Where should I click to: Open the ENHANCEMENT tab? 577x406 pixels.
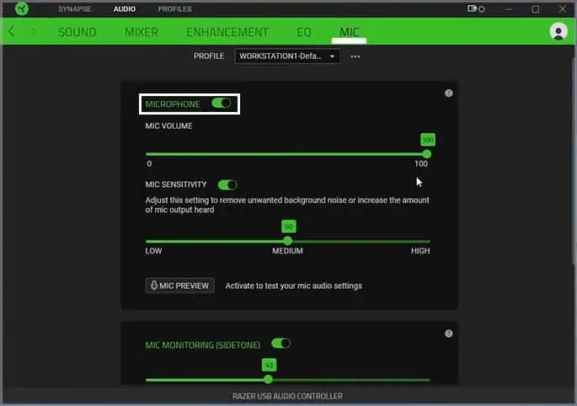point(227,32)
